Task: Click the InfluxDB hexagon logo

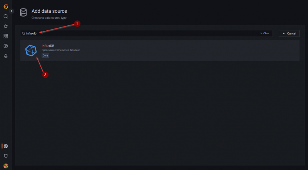Action: click(31, 51)
